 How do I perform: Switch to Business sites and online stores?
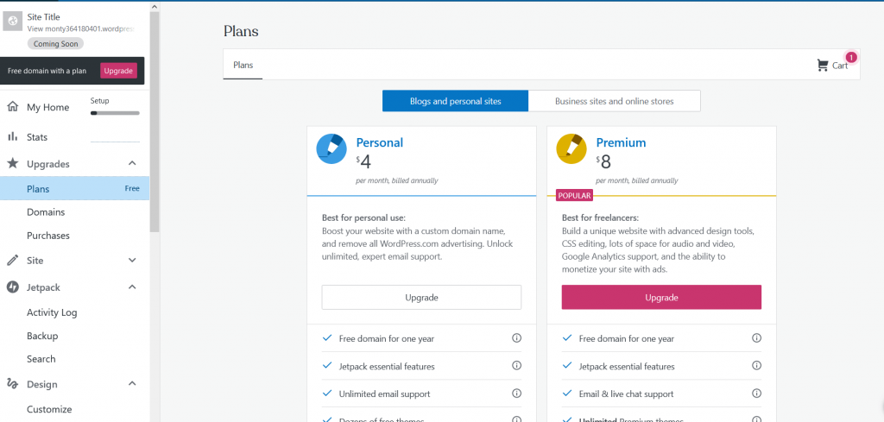coord(615,102)
